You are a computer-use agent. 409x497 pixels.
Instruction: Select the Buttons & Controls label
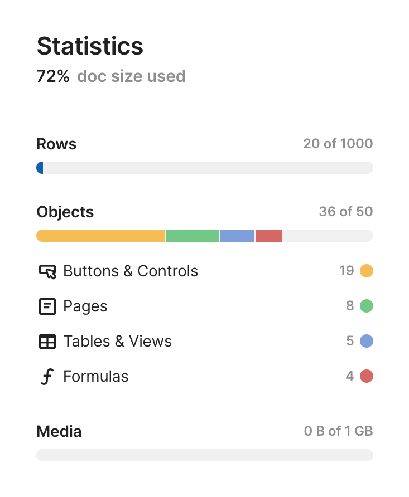(131, 271)
